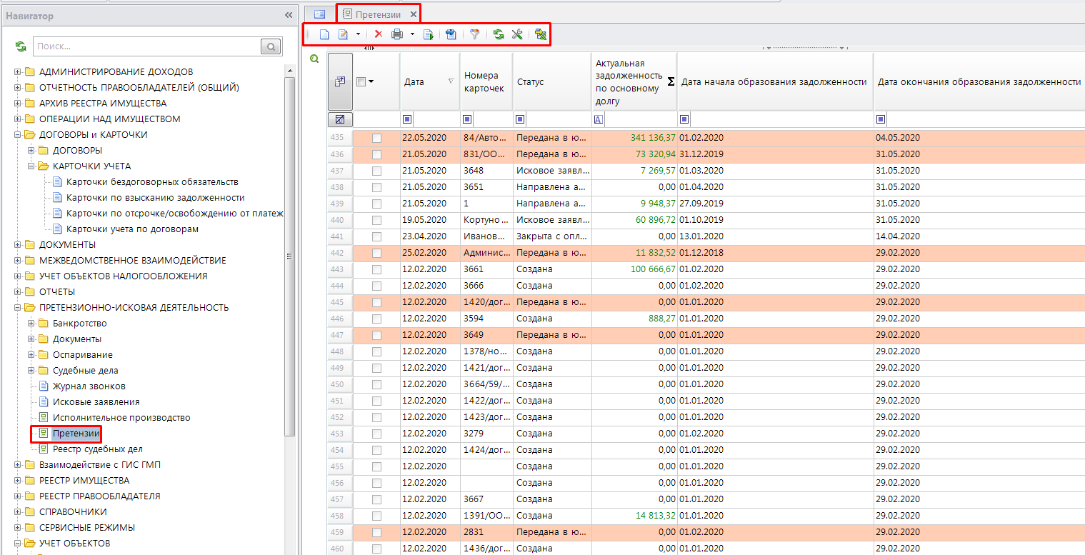Expand the Банкротство folder
This screenshot has height=555, width=1085.
tap(31, 324)
